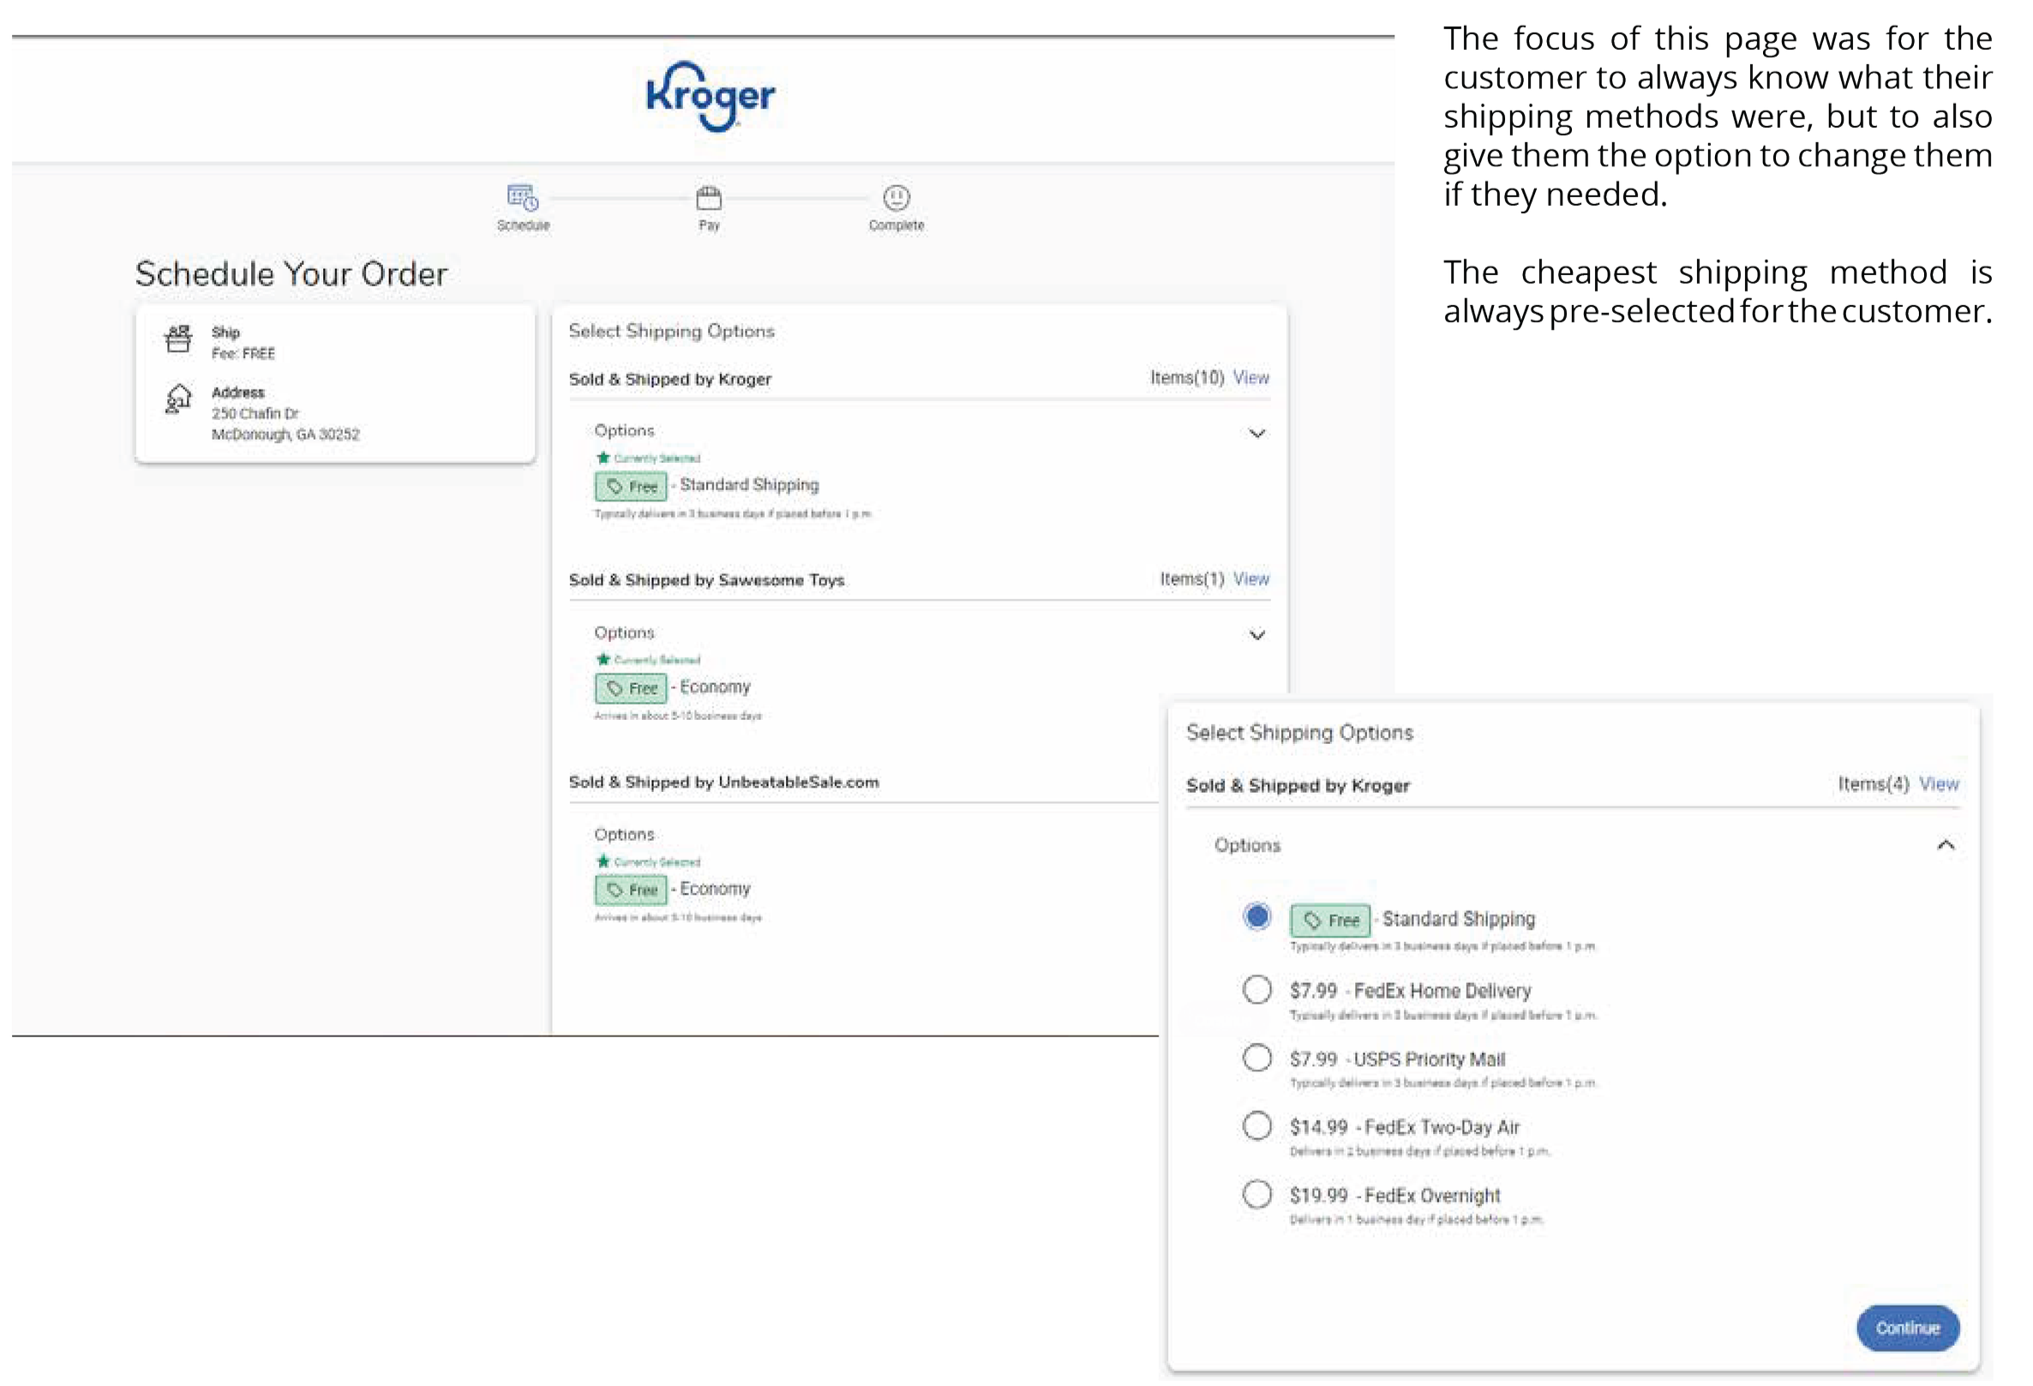
Task: Click the Kroger logo
Action: click(x=711, y=95)
